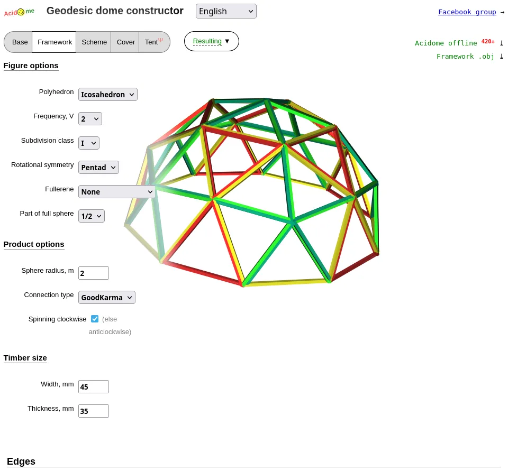The height and width of the screenshot is (471, 508).
Task: Change the Rotational symmetry dropdown
Action: pyautogui.click(x=98, y=168)
